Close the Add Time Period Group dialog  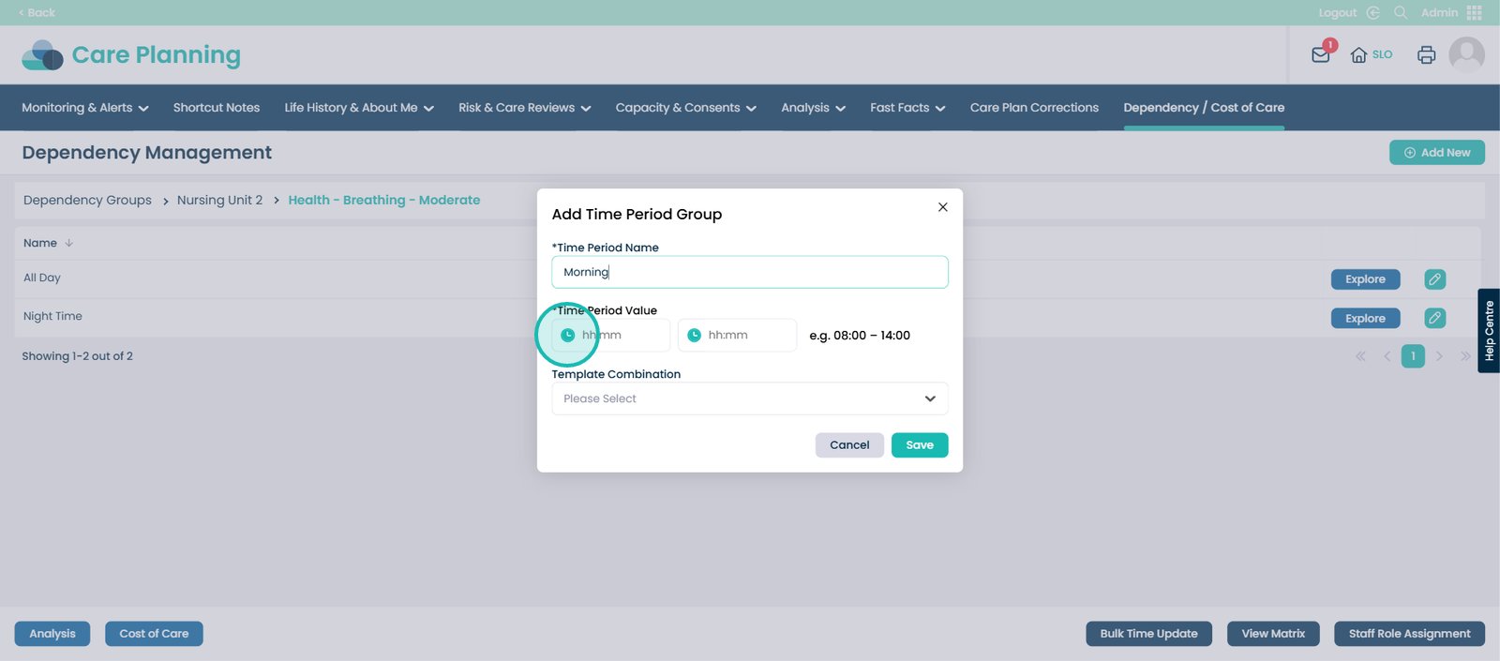point(942,207)
